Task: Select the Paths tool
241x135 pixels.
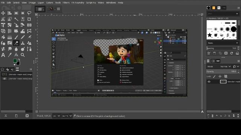Action: click(29, 49)
